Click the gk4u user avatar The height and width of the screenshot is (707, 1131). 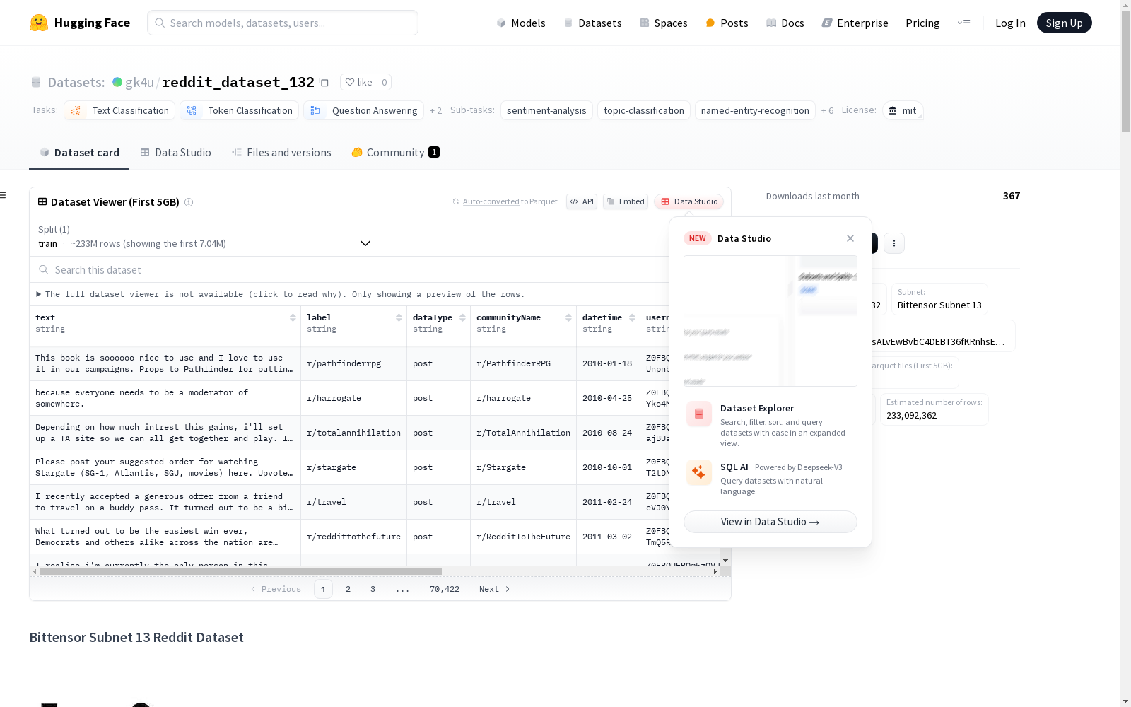click(117, 82)
